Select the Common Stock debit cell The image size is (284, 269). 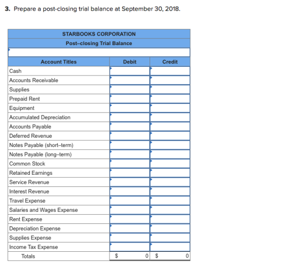[x=129, y=164]
